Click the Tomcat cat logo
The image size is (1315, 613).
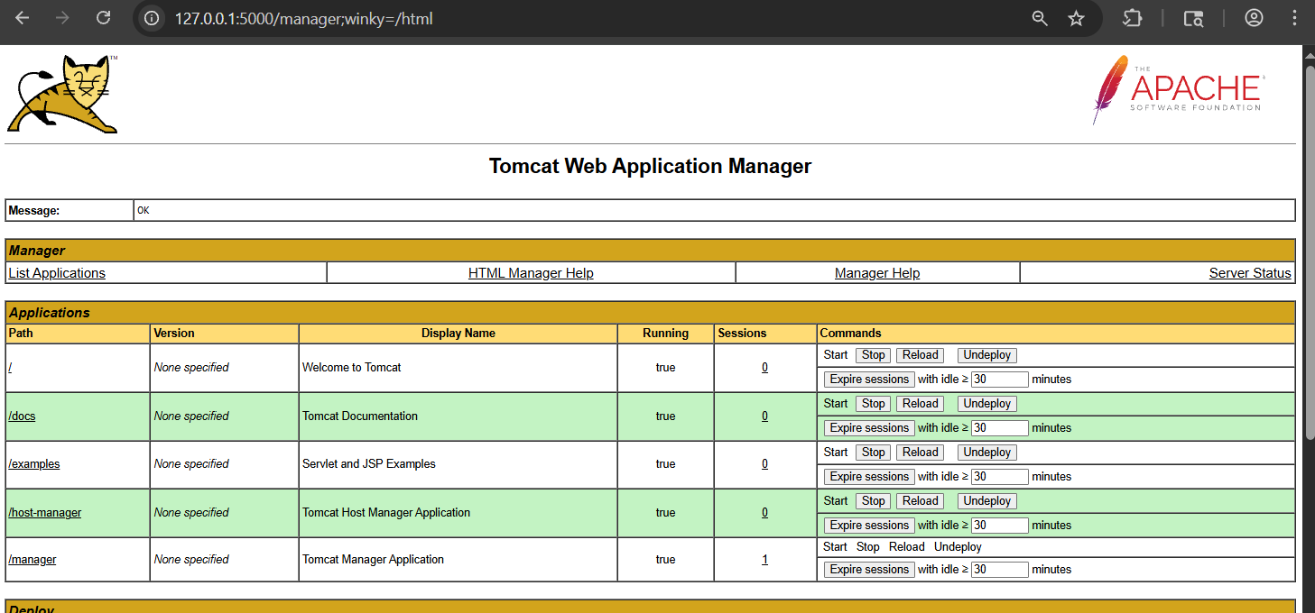[61, 95]
